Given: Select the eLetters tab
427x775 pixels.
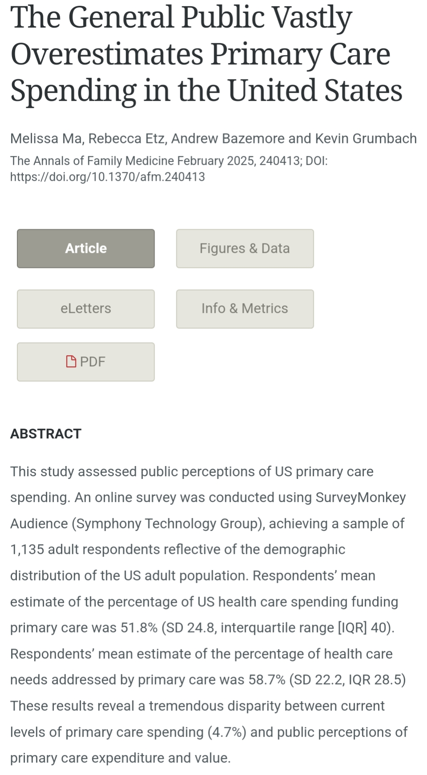Looking at the screenshot, I should 86,308.
